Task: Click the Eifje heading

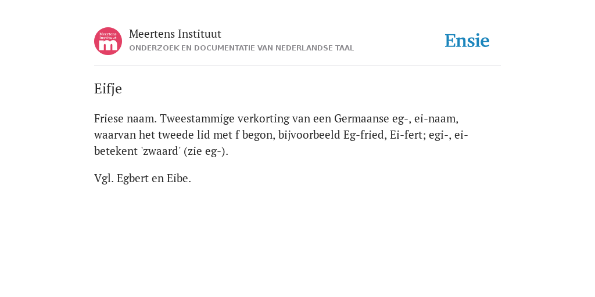Action: pyautogui.click(x=107, y=89)
